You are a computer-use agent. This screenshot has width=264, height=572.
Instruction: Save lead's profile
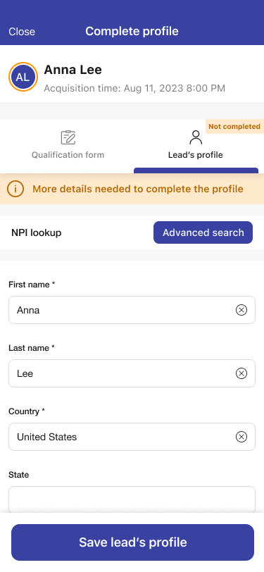coord(133,542)
